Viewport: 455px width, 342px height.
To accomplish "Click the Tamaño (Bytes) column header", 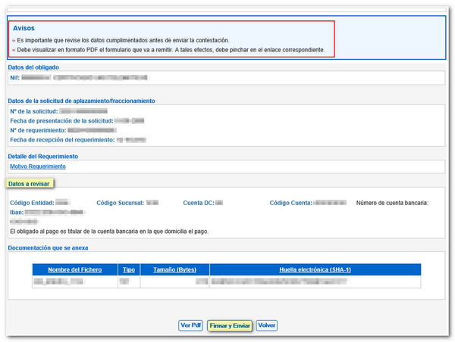I will (174, 269).
